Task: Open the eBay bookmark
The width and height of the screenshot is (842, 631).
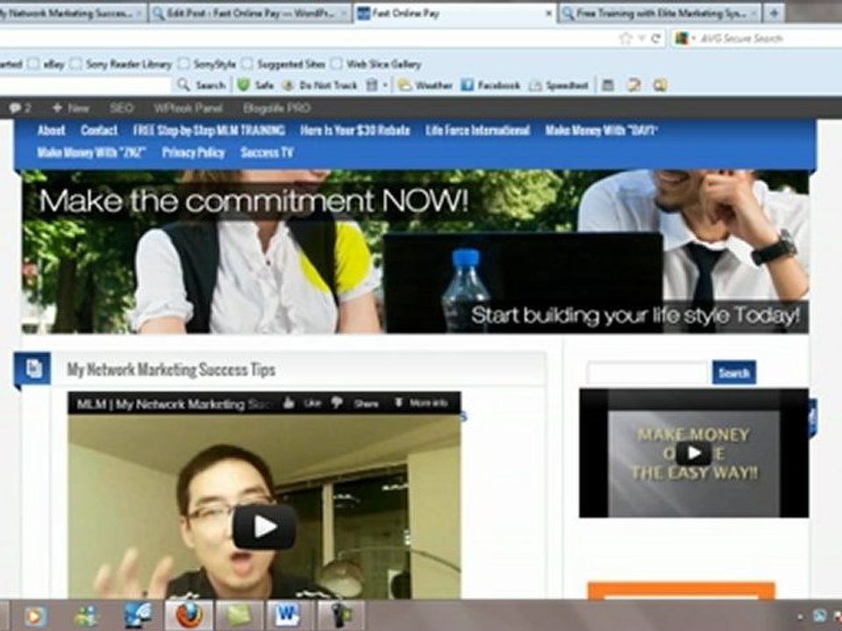Action: tap(46, 64)
